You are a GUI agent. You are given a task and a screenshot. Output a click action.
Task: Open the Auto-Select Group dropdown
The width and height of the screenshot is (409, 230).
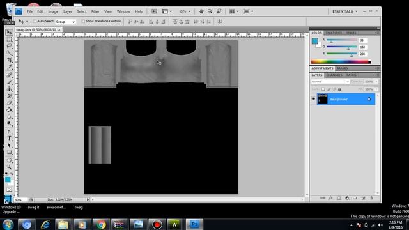pyautogui.click(x=65, y=22)
